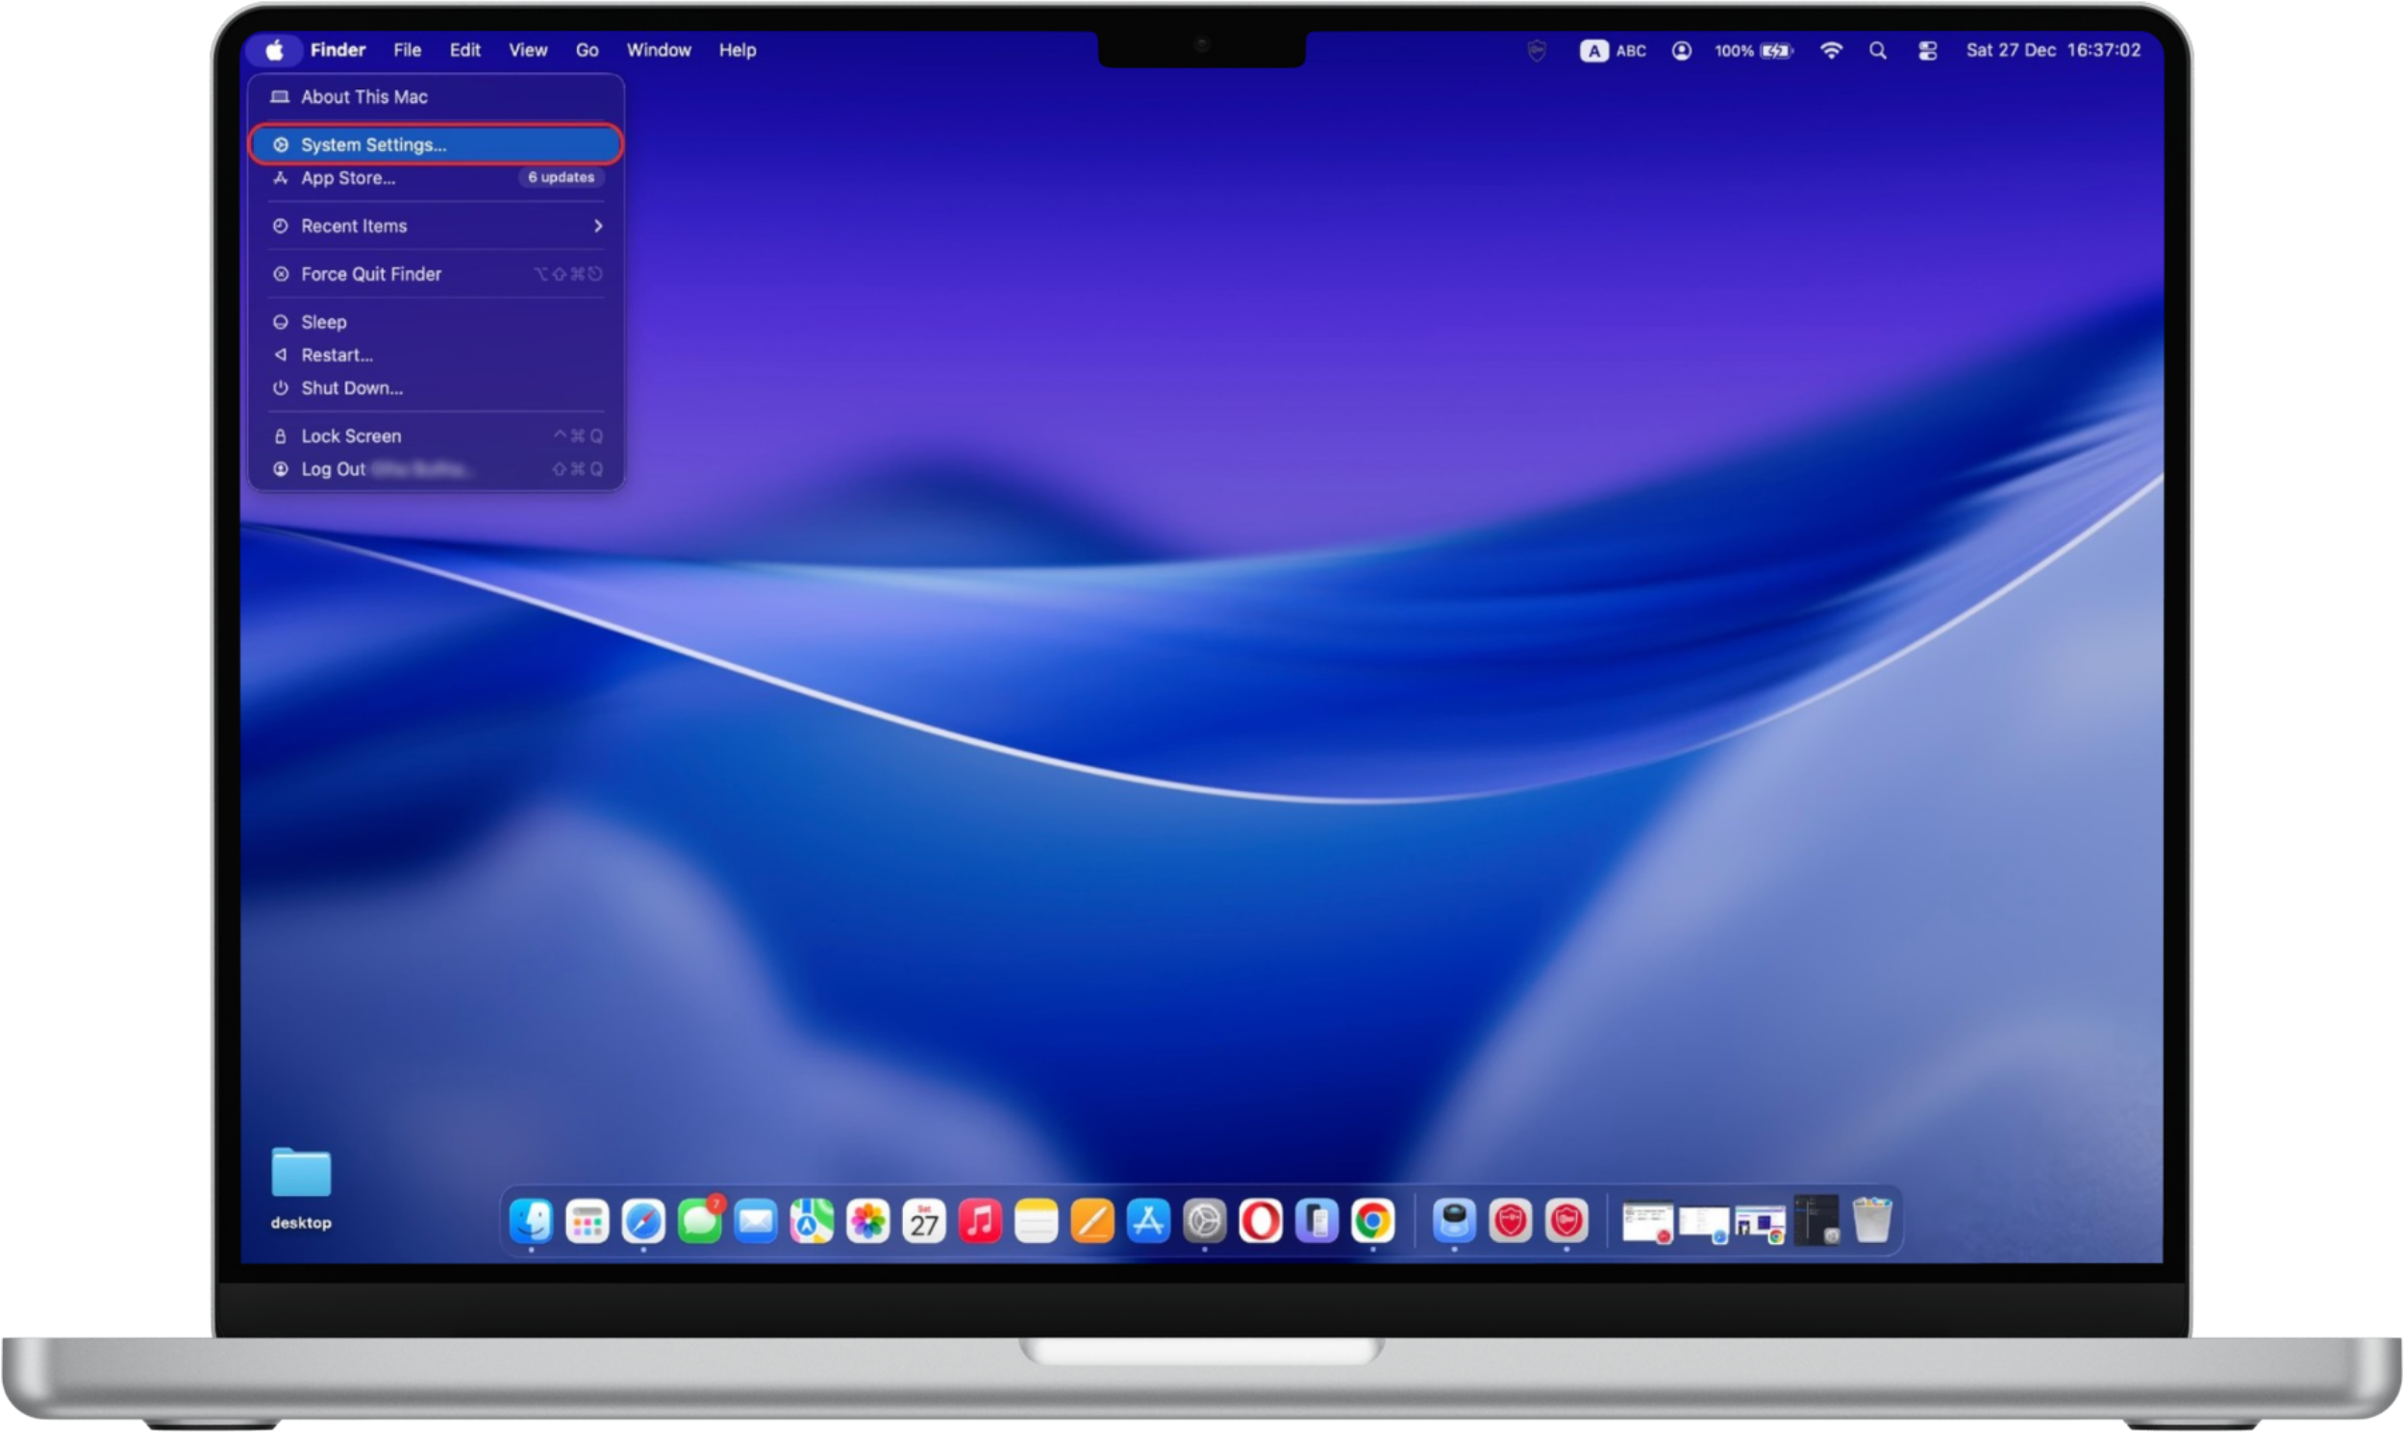
Task: Open the Go menu
Action: coord(587,50)
